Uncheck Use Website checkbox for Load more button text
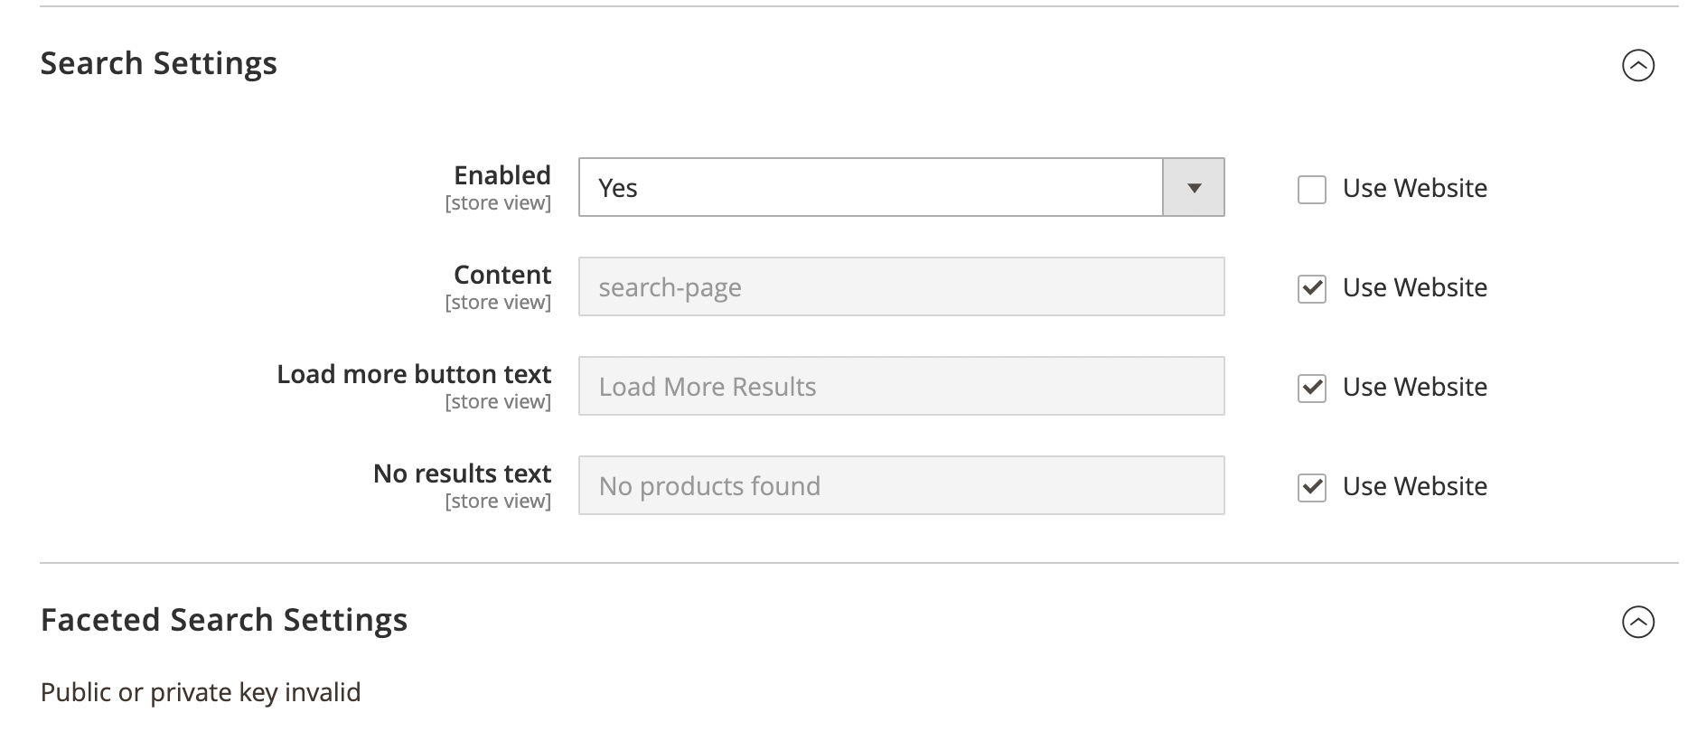Image resolution: width=1697 pixels, height=750 pixels. pyautogui.click(x=1311, y=389)
